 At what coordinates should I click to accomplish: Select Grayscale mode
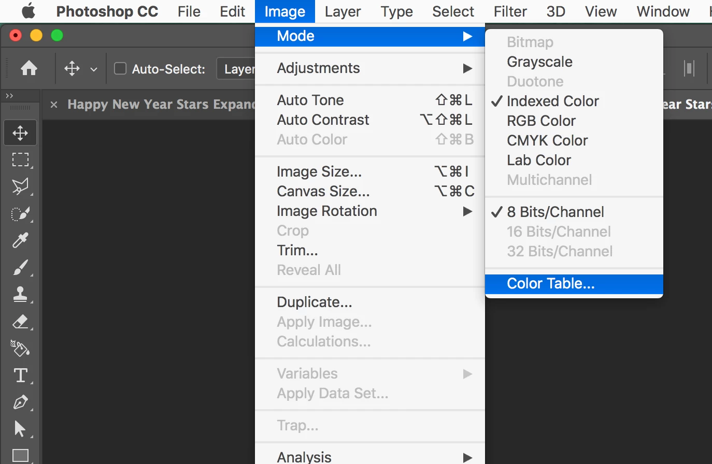[x=574, y=62]
